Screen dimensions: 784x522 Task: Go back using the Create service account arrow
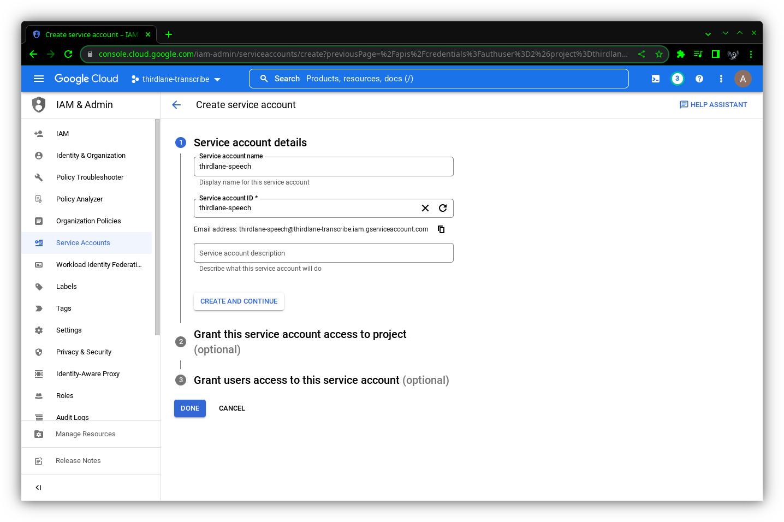(176, 105)
